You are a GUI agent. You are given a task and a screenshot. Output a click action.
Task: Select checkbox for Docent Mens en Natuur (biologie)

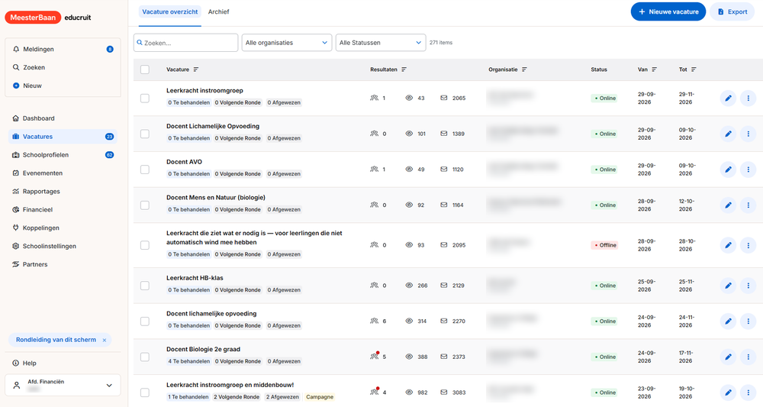click(145, 205)
